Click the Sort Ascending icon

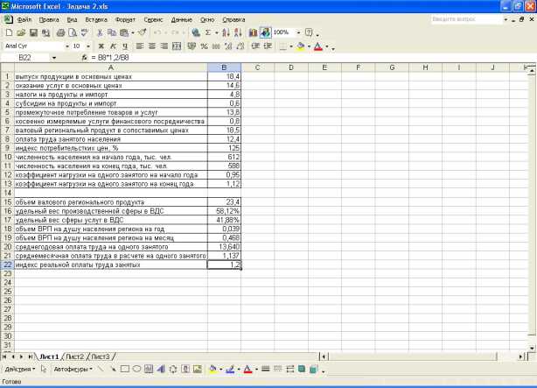click(x=224, y=32)
